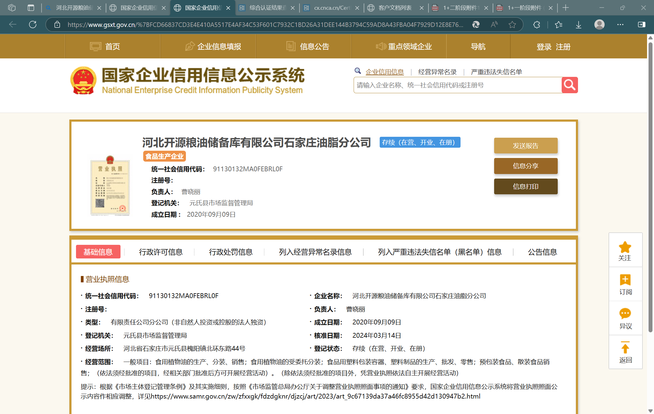
Task: Reload the page with refresh icon
Action: [x=33, y=25]
